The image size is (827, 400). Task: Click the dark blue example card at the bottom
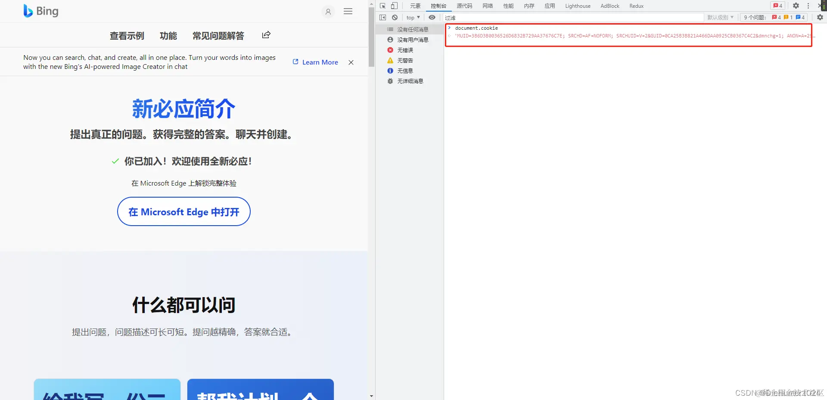pyautogui.click(x=261, y=389)
